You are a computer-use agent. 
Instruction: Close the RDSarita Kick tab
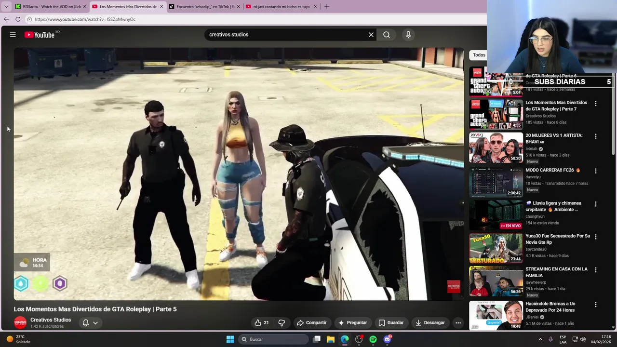pyautogui.click(x=85, y=7)
